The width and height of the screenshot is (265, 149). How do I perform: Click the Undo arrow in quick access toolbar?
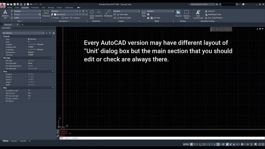tap(31, 4)
